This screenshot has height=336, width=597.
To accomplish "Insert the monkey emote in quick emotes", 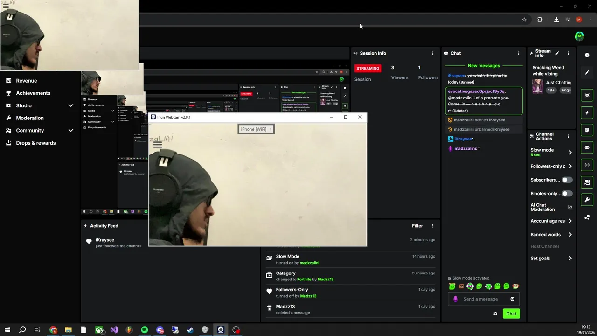I will tap(515, 286).
